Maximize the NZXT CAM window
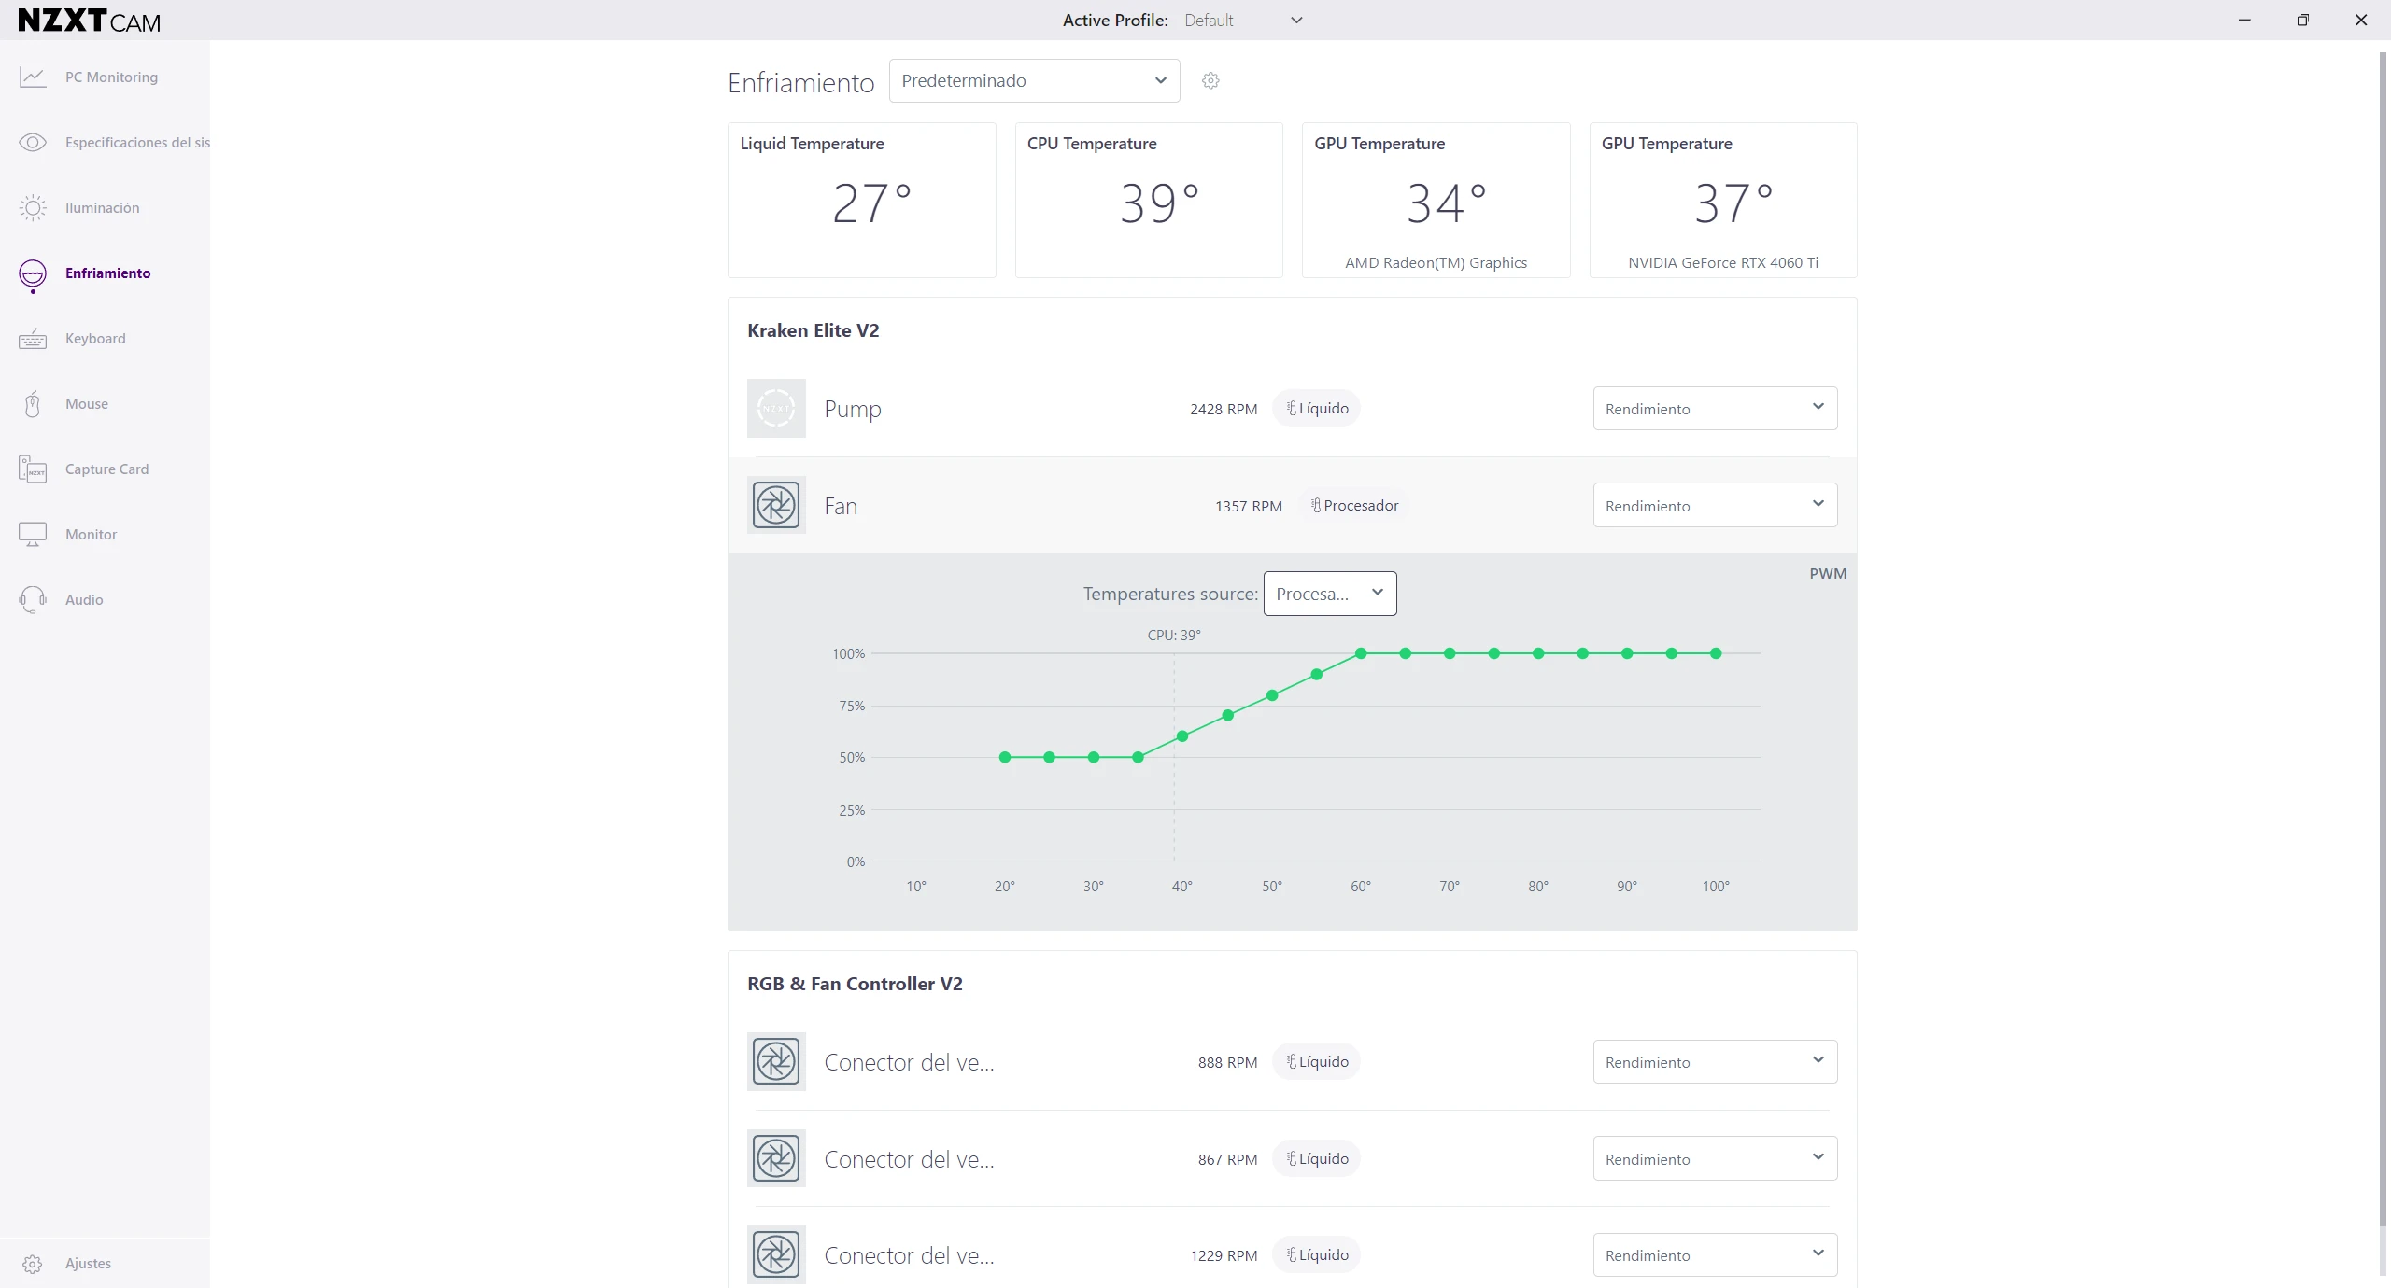The width and height of the screenshot is (2391, 1288). pos(2302,20)
